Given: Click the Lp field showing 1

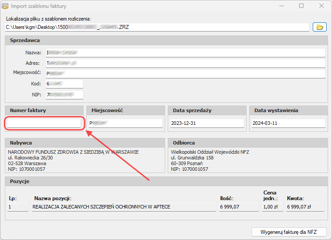Looking at the screenshot, I should click(18, 207).
